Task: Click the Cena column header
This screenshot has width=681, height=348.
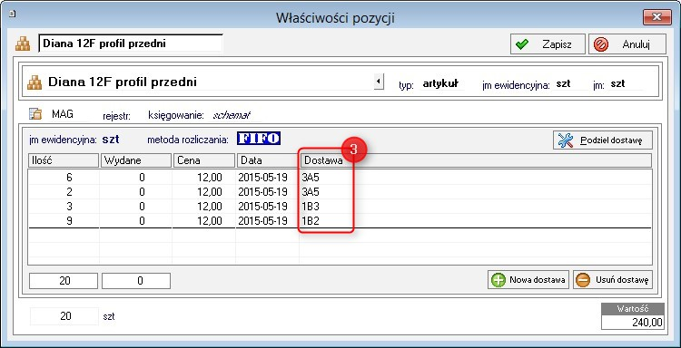Action: coord(203,160)
